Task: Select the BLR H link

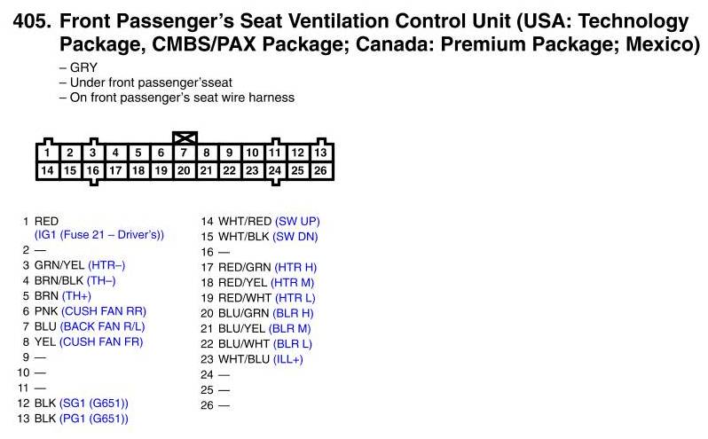Action: point(296,312)
